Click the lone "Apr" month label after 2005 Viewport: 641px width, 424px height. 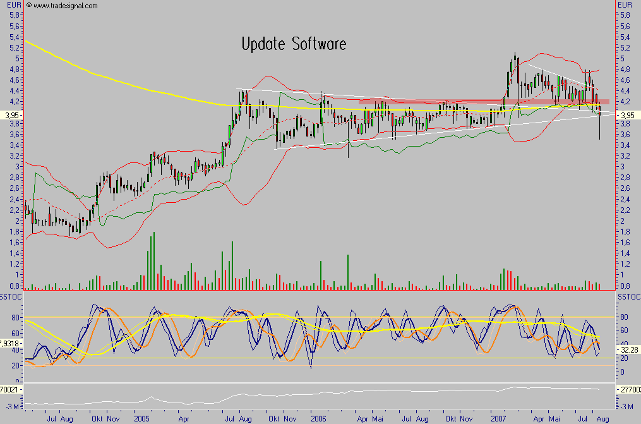tap(184, 419)
